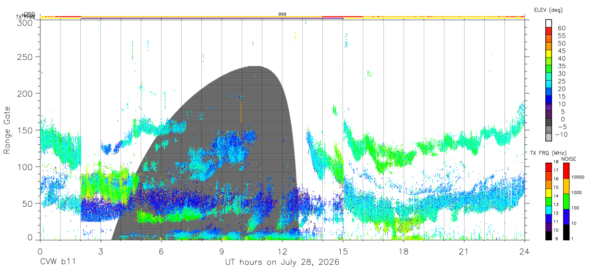
Task: Pick the black TX FRQ segment between 9 and 10
Action: click(x=549, y=235)
